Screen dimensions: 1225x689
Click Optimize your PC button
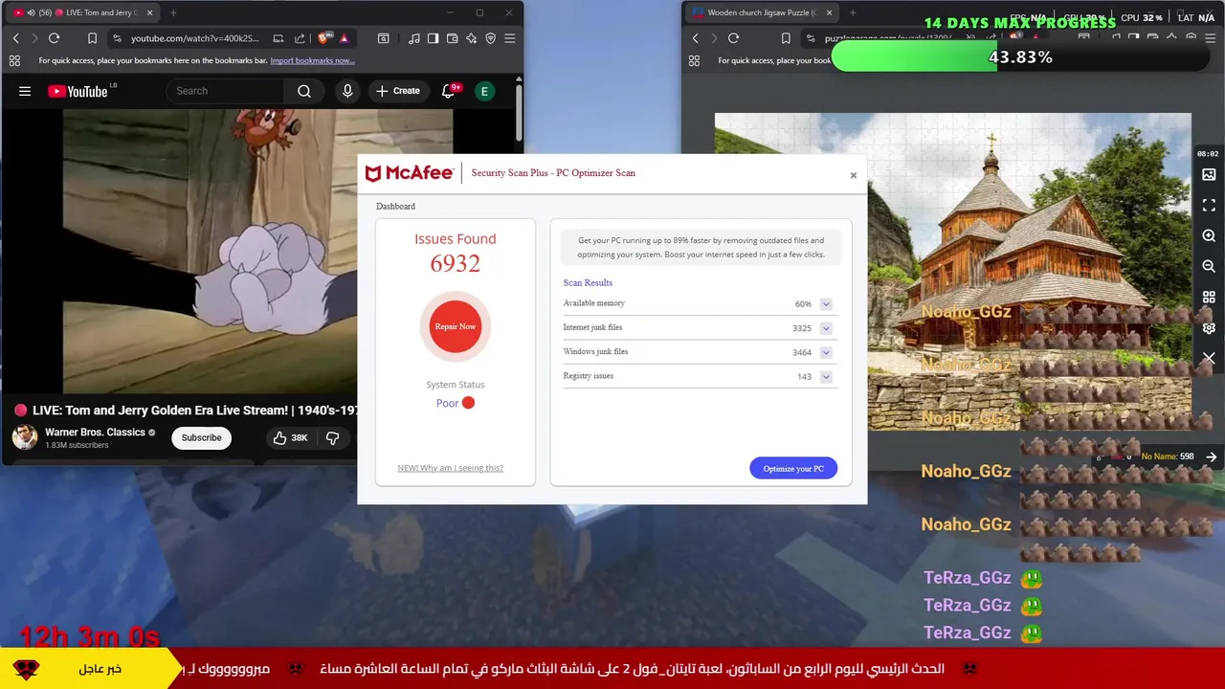click(x=793, y=468)
